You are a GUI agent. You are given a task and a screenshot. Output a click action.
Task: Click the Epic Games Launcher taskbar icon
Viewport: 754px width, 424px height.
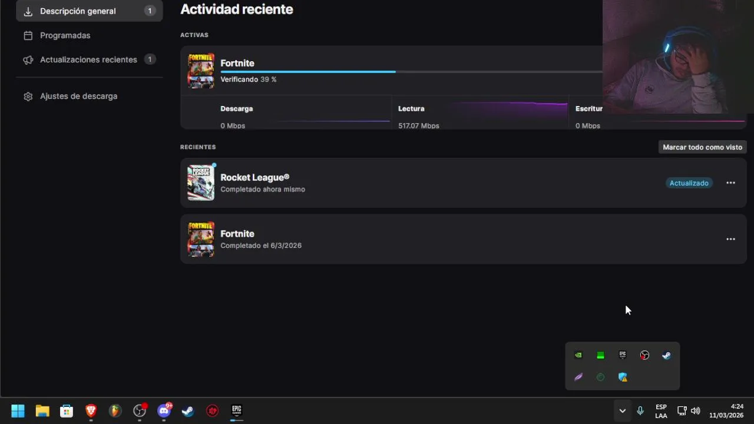point(237,411)
